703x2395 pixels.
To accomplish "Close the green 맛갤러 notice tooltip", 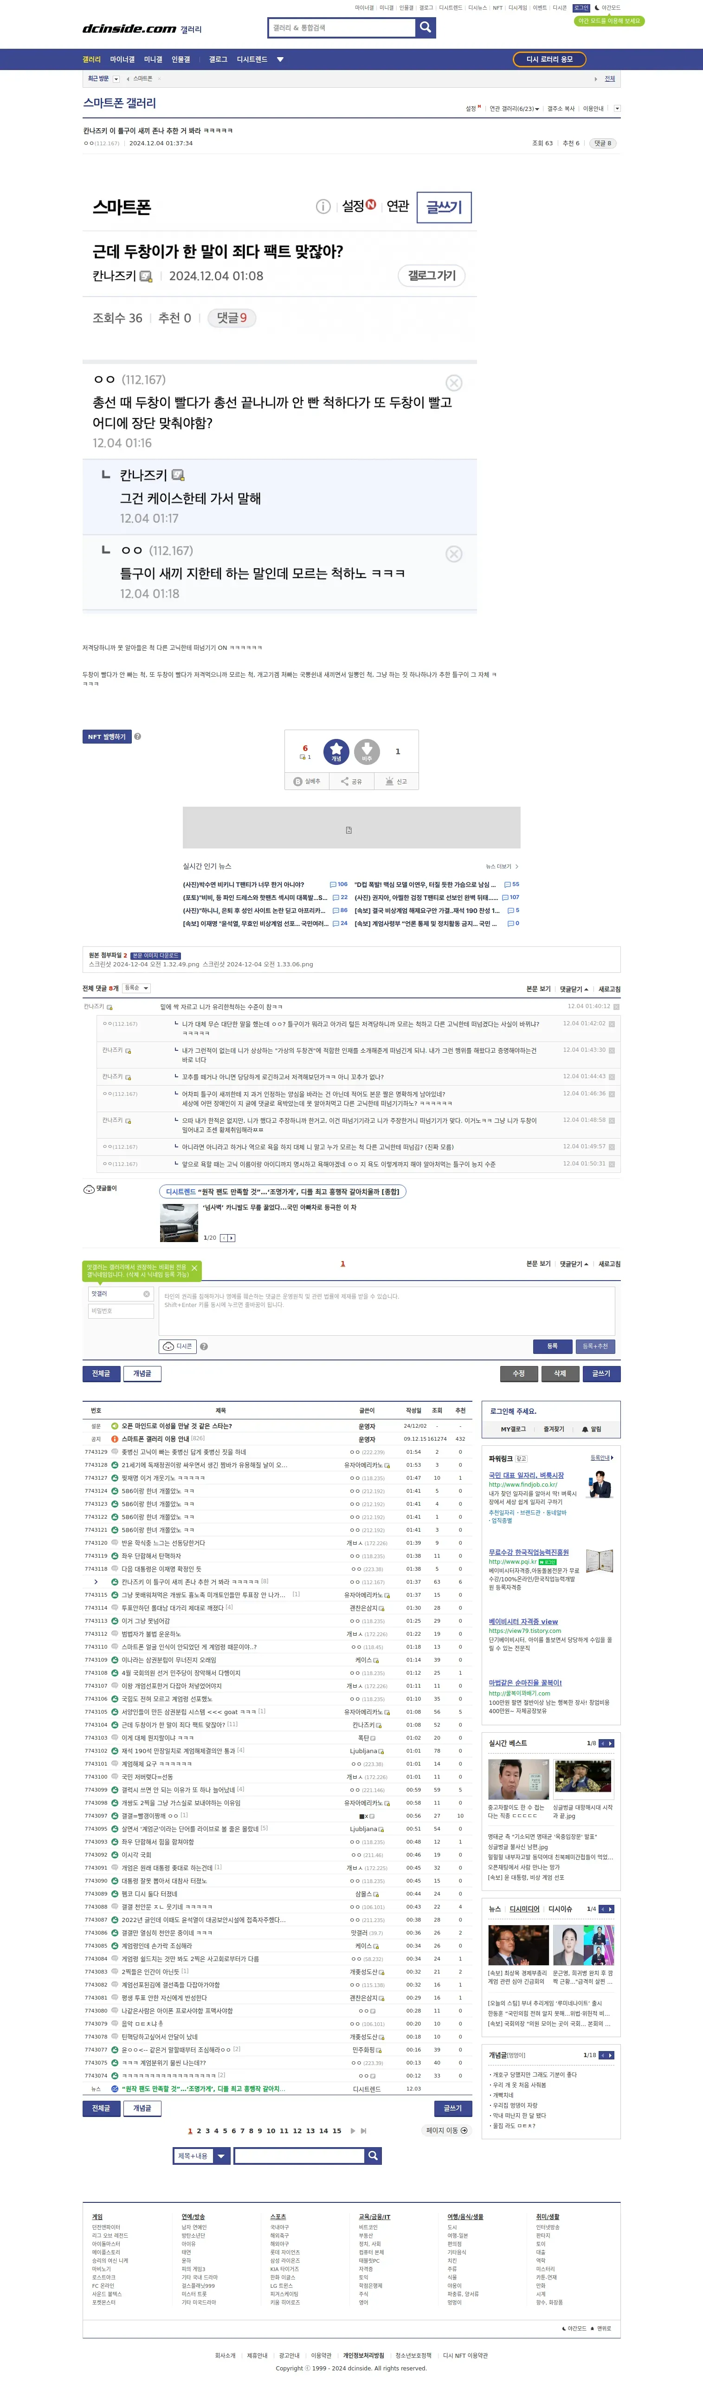I will 194,1268.
